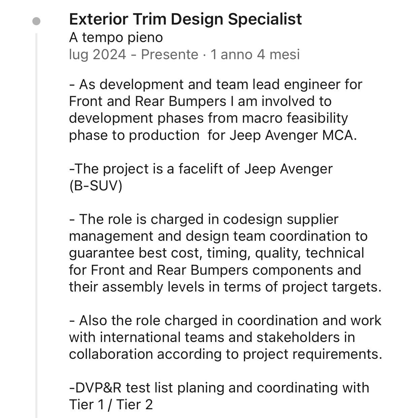The image size is (397, 418).
Task: Click the "collaboration according to project requirements" line
Action: pyautogui.click(x=225, y=354)
